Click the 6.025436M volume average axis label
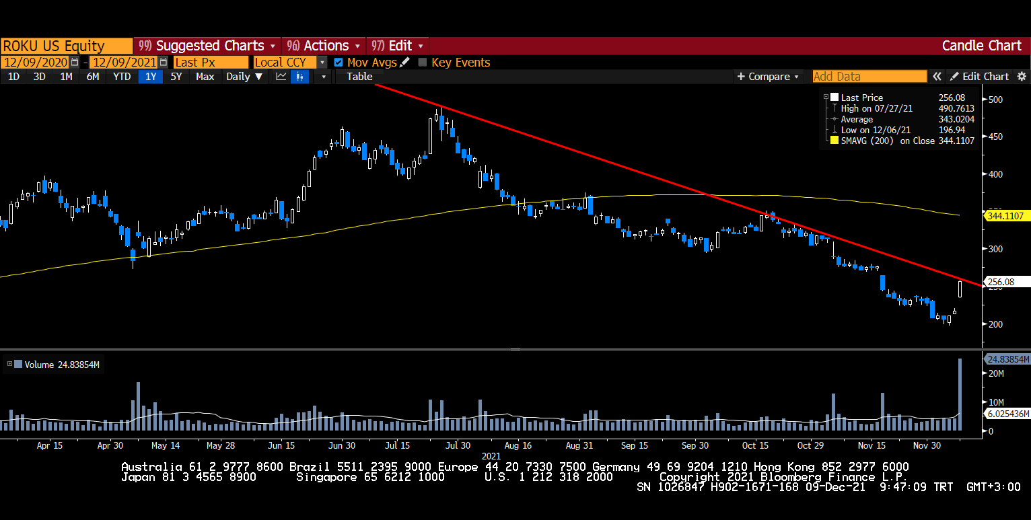 pyautogui.click(x=1007, y=413)
